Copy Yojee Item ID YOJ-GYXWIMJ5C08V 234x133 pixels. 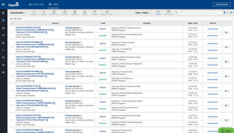[46, 32]
